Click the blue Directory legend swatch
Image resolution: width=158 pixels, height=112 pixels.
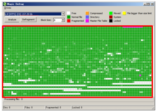87,17
